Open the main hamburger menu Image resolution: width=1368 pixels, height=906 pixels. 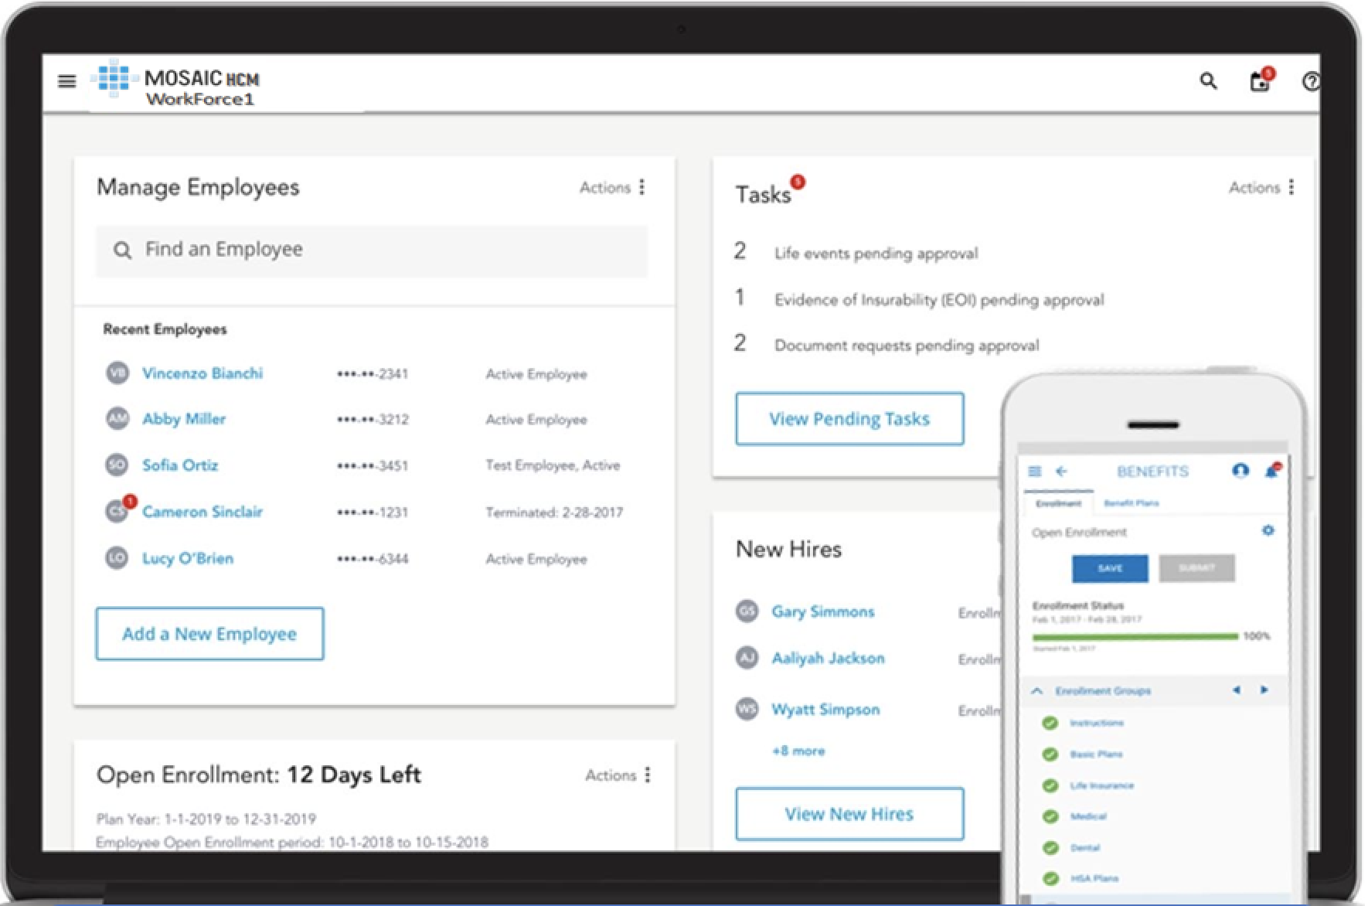tap(67, 81)
